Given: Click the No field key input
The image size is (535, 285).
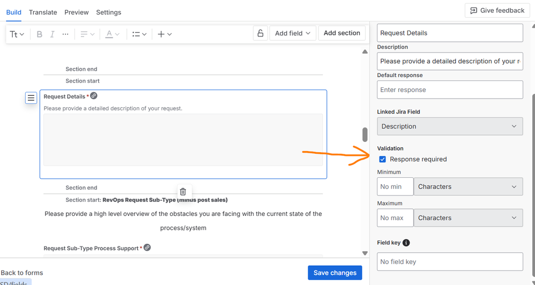Looking at the screenshot, I should pos(450,262).
